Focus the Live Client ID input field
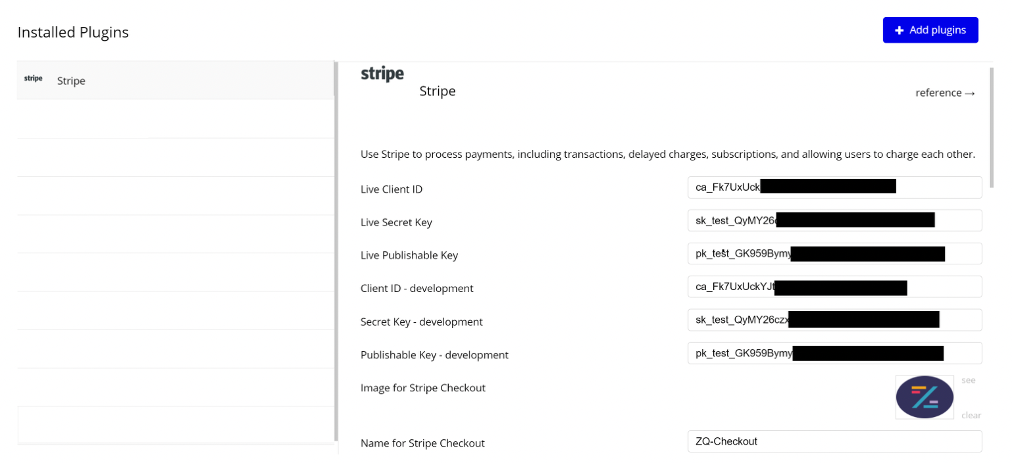The width and height of the screenshot is (1012, 463). coord(834,187)
